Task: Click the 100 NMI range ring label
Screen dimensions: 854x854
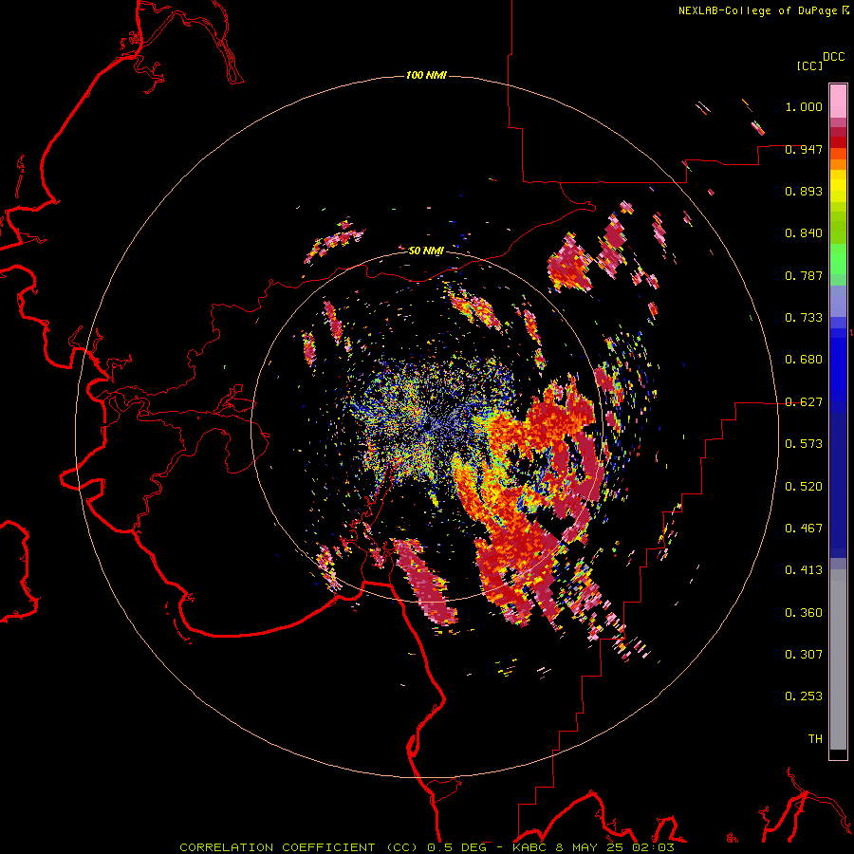Action: click(x=426, y=75)
